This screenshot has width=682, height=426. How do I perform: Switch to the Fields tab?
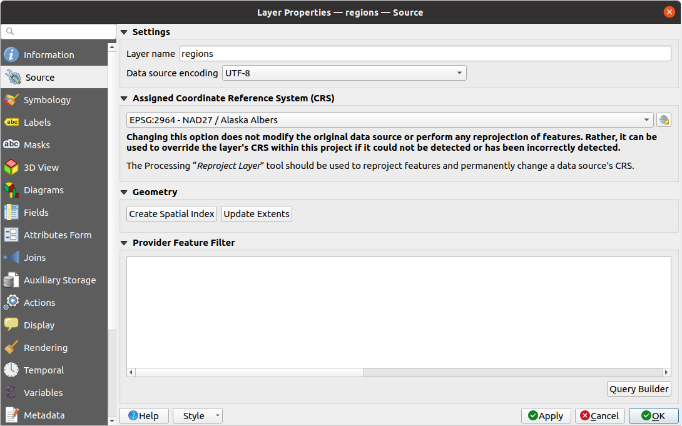click(x=36, y=213)
